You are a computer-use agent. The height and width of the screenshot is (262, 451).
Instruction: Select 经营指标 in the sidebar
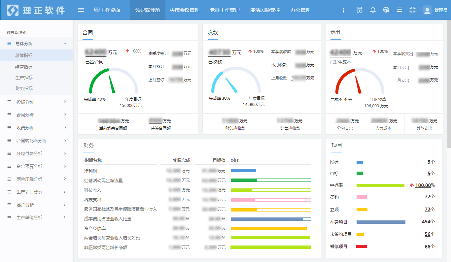24,67
